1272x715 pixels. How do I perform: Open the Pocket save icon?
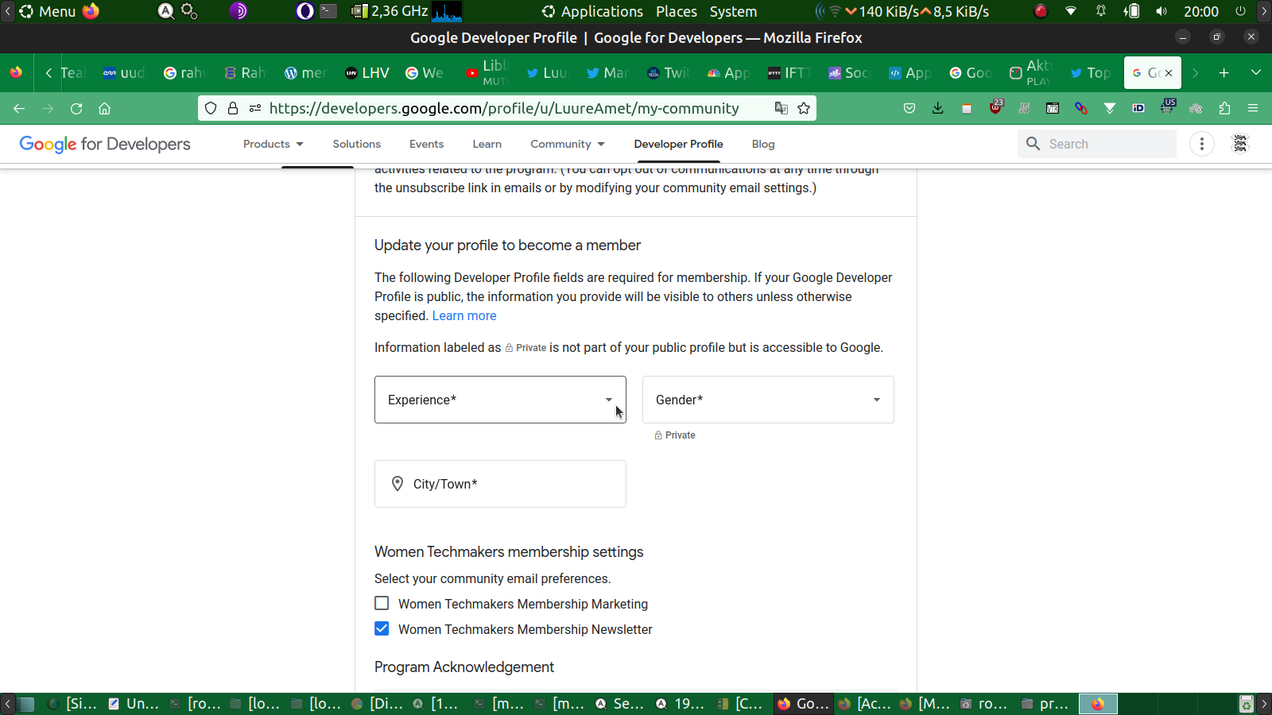coord(909,108)
